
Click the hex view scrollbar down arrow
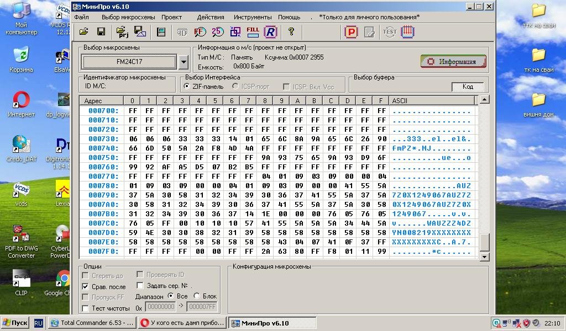tap(484, 257)
